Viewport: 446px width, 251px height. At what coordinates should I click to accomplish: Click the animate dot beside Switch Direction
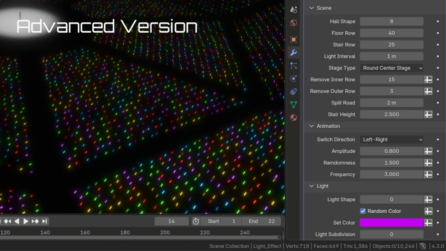(x=438, y=139)
